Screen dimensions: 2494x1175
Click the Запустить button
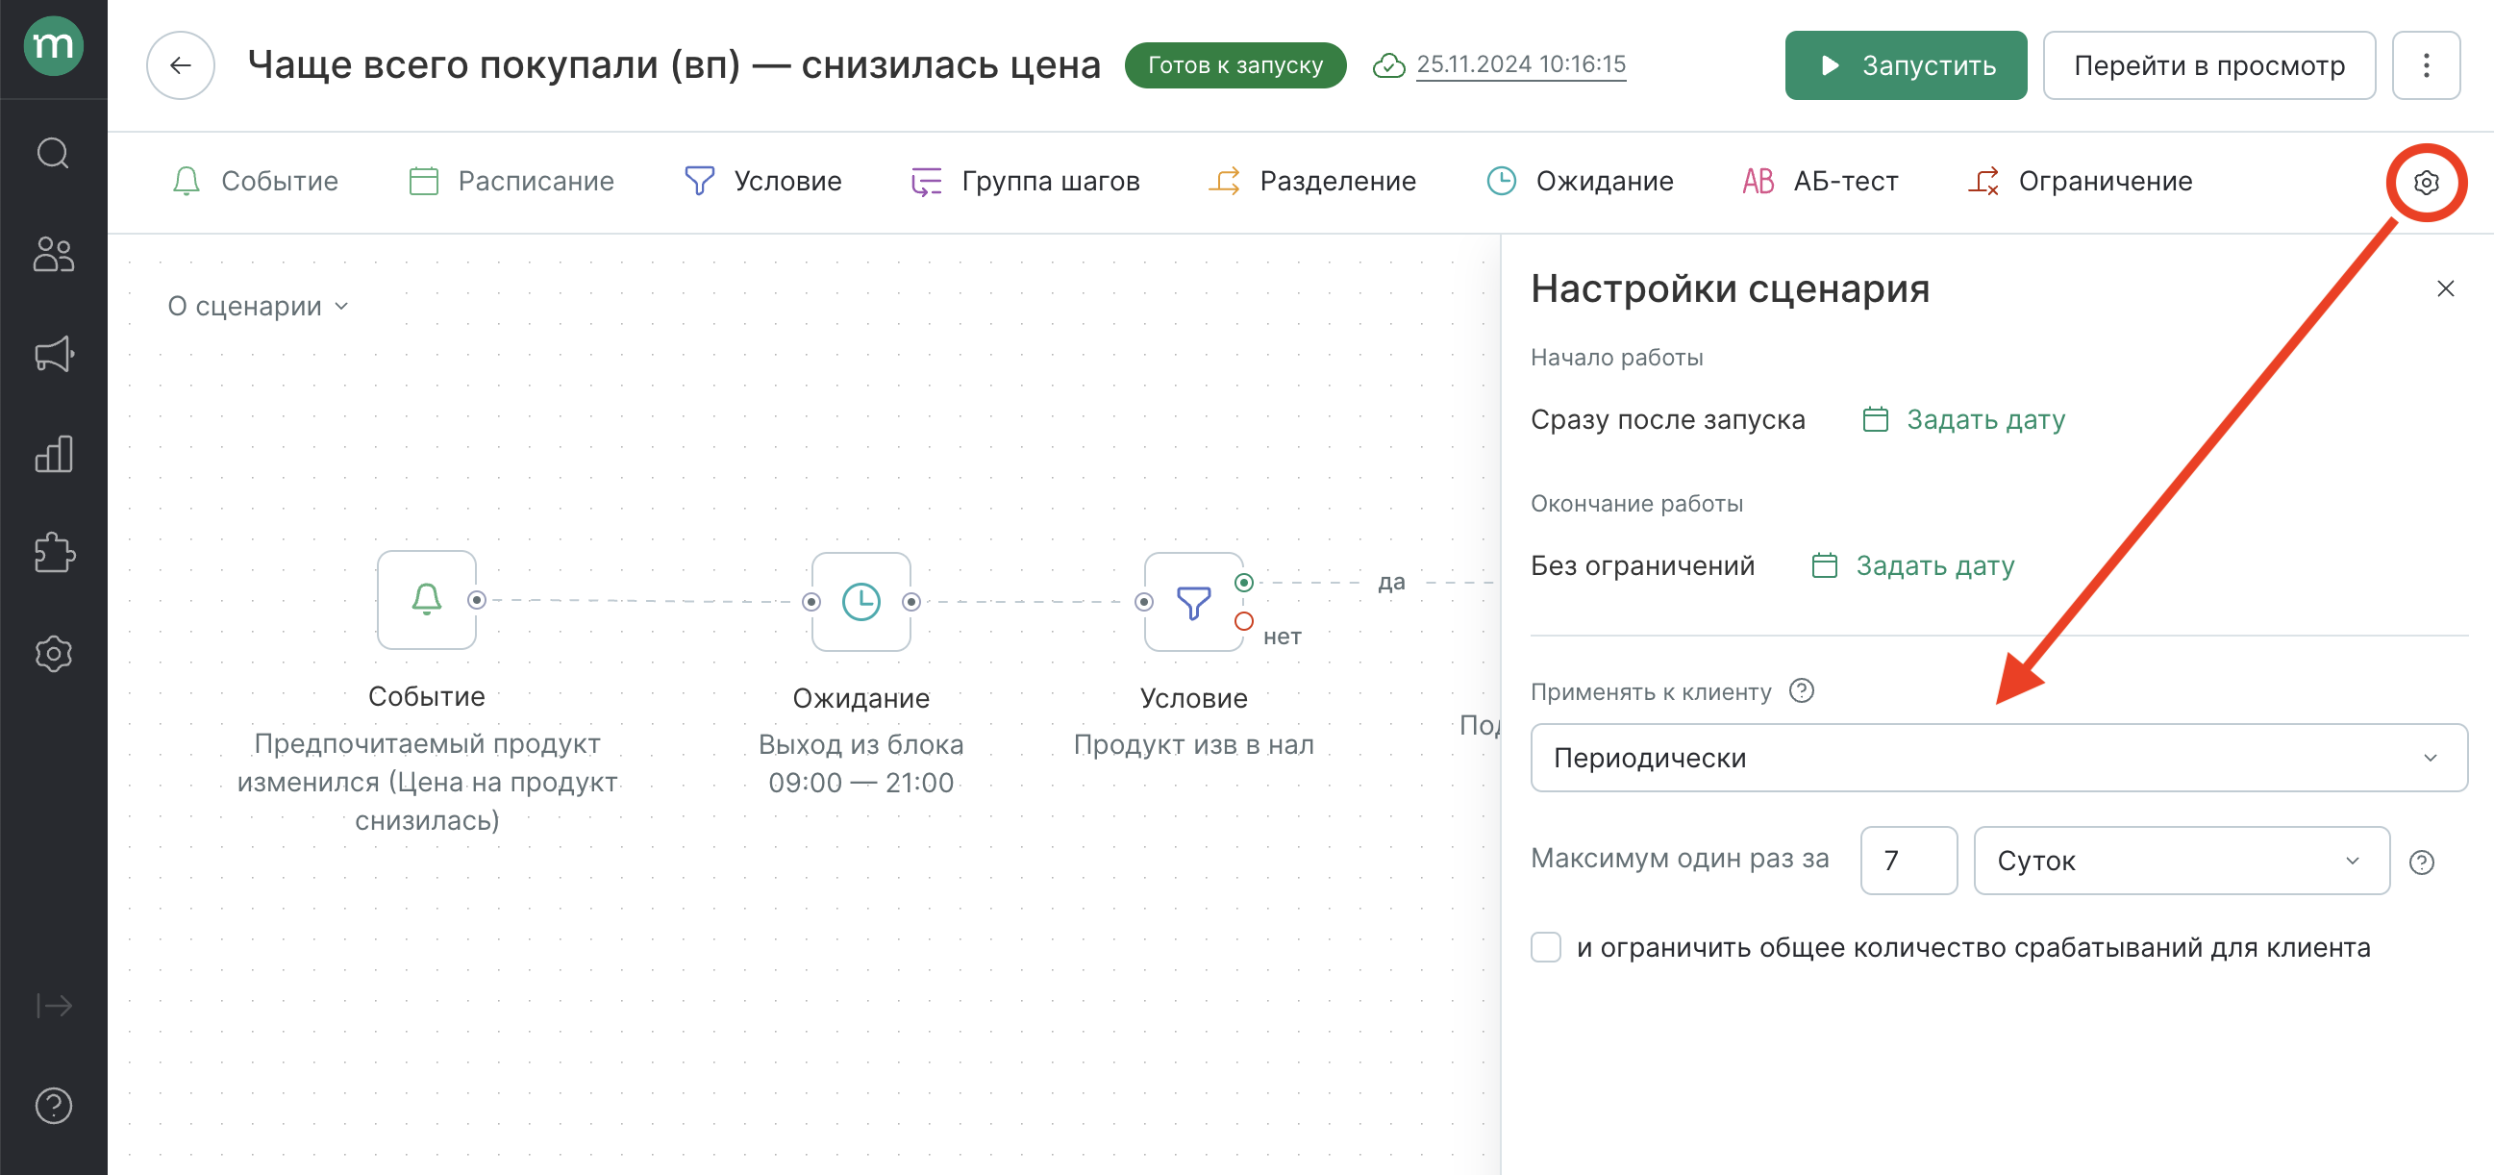(1905, 64)
